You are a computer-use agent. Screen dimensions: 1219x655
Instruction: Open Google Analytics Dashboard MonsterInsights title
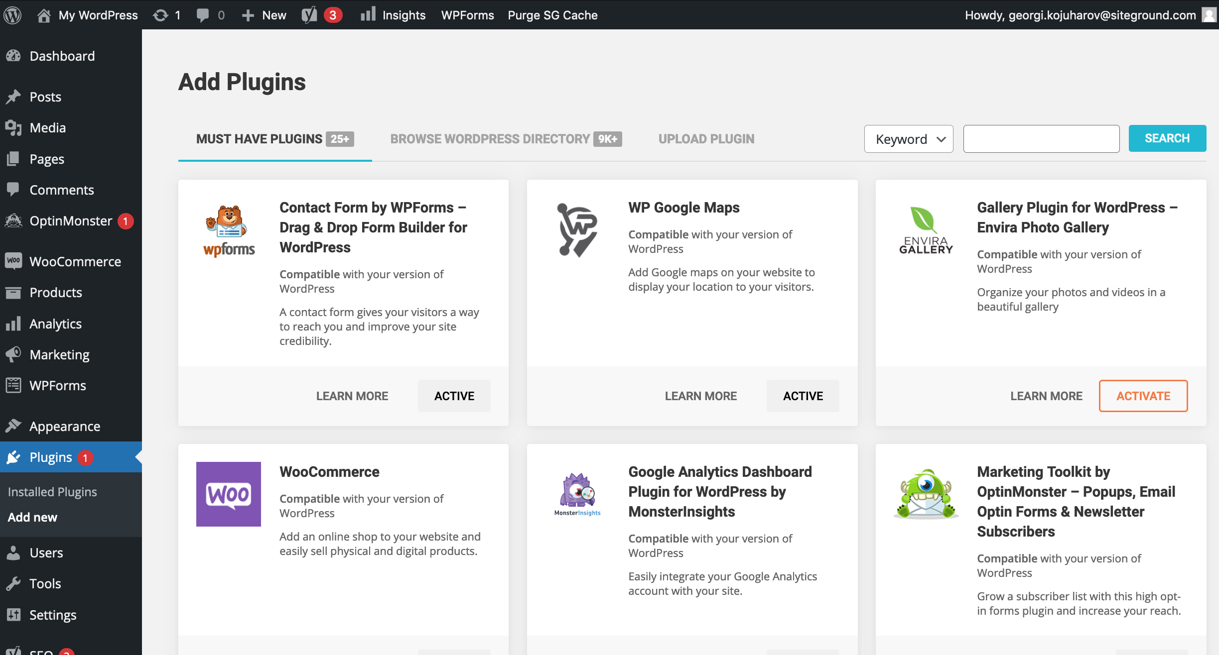(x=720, y=492)
